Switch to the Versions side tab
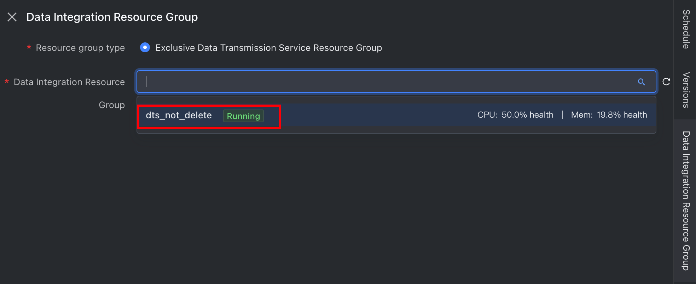 pyautogui.click(x=686, y=90)
